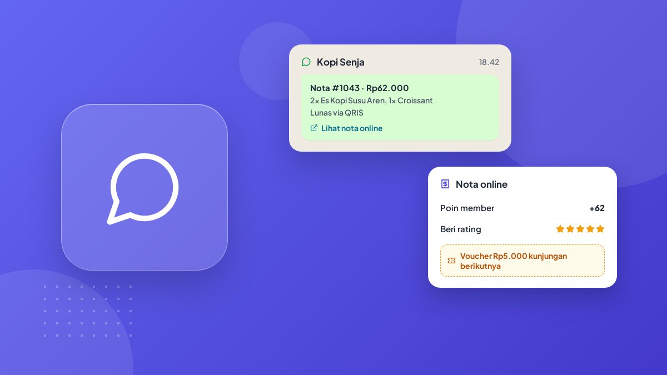
Task: Click the green chat icon beside Kopi Senja
Action: coord(306,62)
